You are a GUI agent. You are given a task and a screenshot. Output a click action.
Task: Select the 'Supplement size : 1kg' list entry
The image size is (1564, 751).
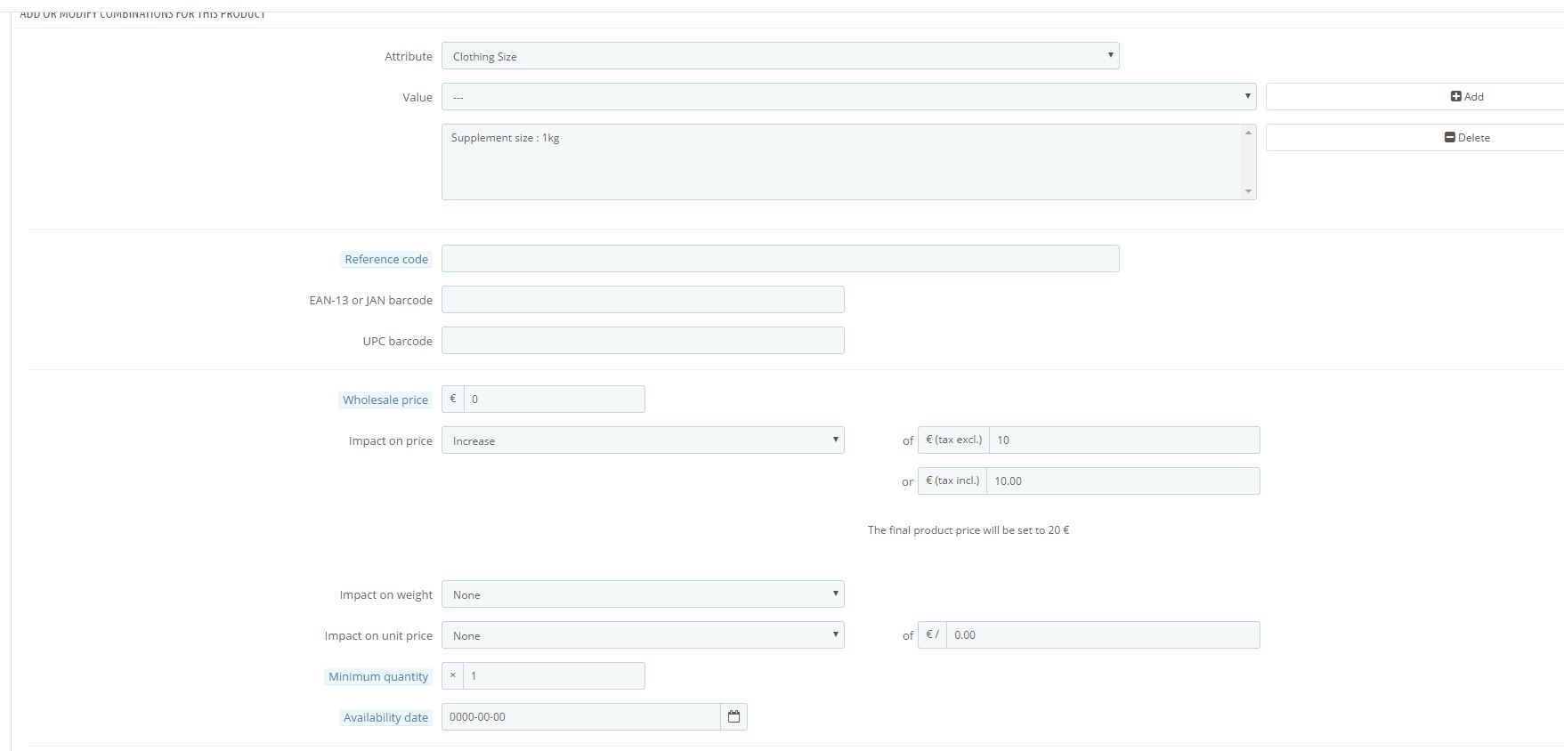[x=506, y=138]
